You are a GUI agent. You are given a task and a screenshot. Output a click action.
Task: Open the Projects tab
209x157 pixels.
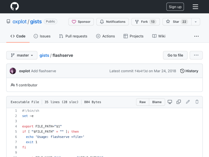click(134, 36)
